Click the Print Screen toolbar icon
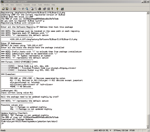 pos(32,9)
